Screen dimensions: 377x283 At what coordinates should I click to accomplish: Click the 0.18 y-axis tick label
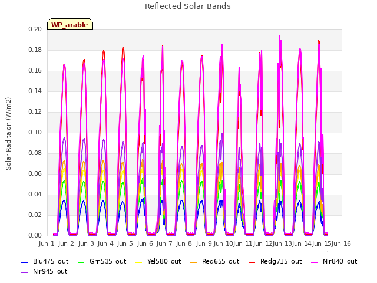[x=35, y=50]
